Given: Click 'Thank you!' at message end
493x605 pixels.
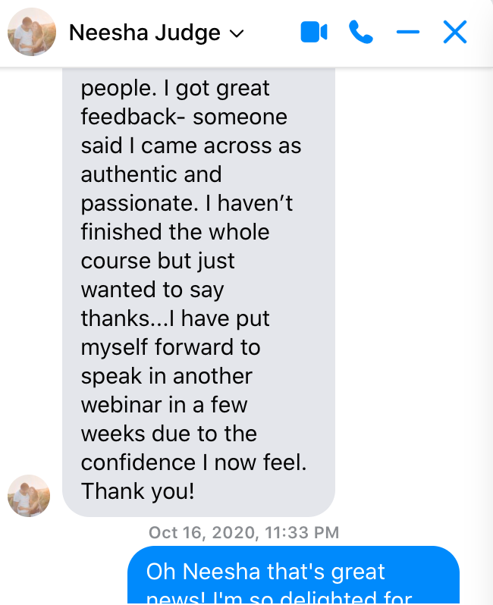Looking at the screenshot, I should click(x=137, y=491).
